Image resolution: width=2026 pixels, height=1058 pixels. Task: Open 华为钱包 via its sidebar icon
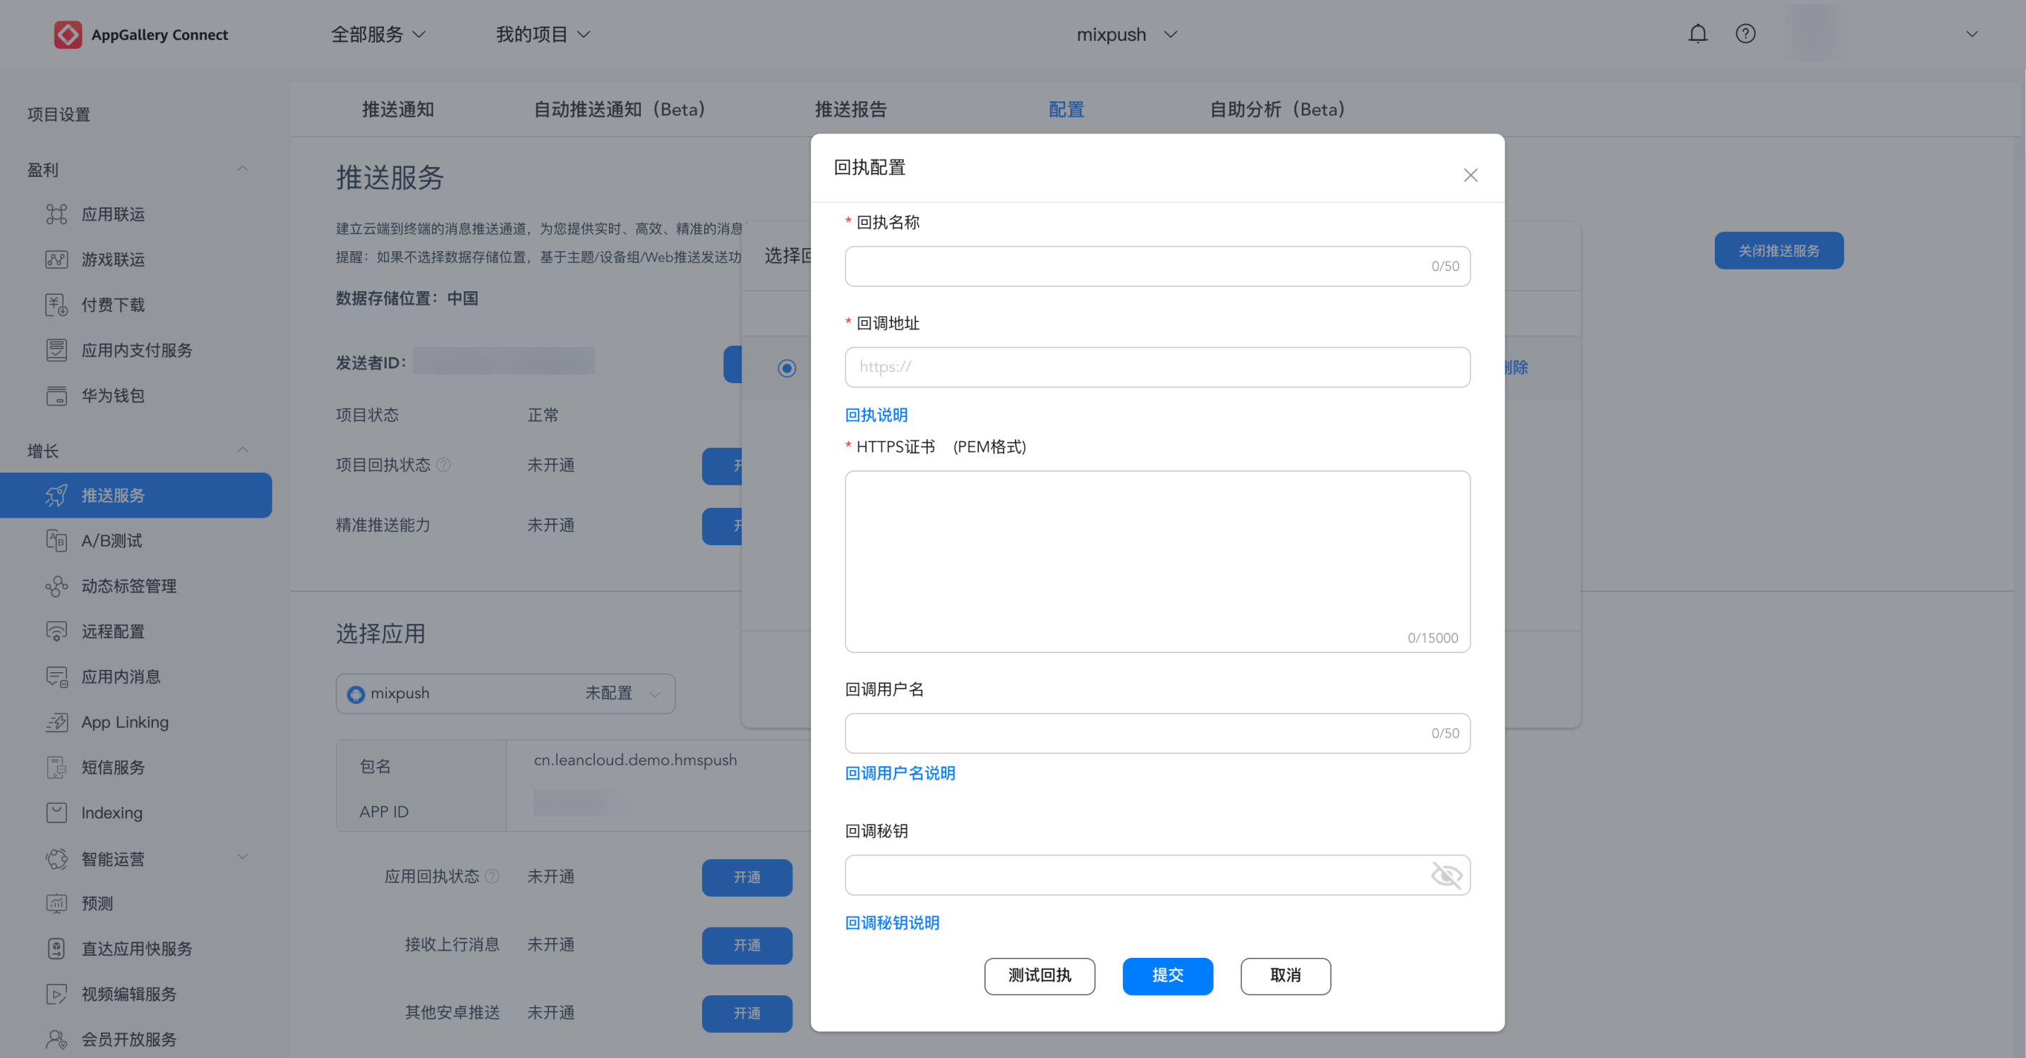pyautogui.click(x=56, y=396)
